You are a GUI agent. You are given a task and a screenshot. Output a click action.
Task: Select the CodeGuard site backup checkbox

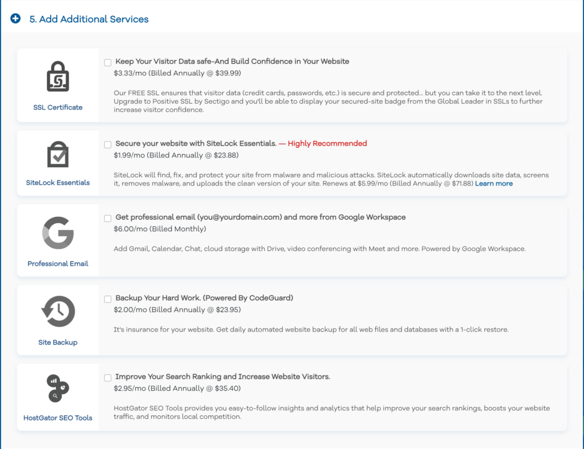pyautogui.click(x=108, y=299)
